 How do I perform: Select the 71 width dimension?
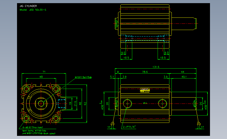[x=44, y=72]
